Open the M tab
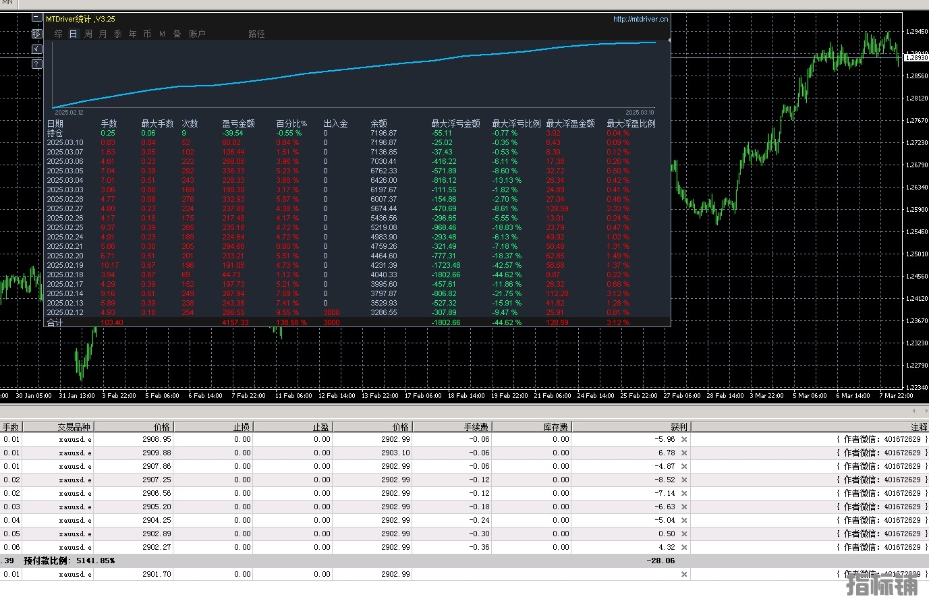Screen dimensions: 929x601 click(163, 34)
